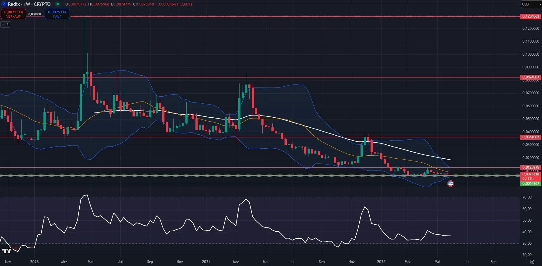Image resolution: width=542 pixels, height=266 pixels.
Task: Click the open value O0,0075772
Action: point(76,4)
